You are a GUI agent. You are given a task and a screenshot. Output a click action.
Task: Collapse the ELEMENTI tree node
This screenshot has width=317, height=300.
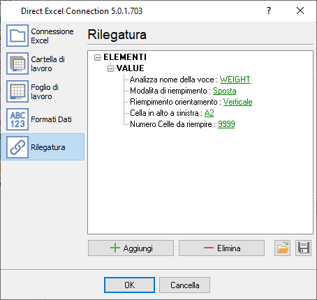98,57
